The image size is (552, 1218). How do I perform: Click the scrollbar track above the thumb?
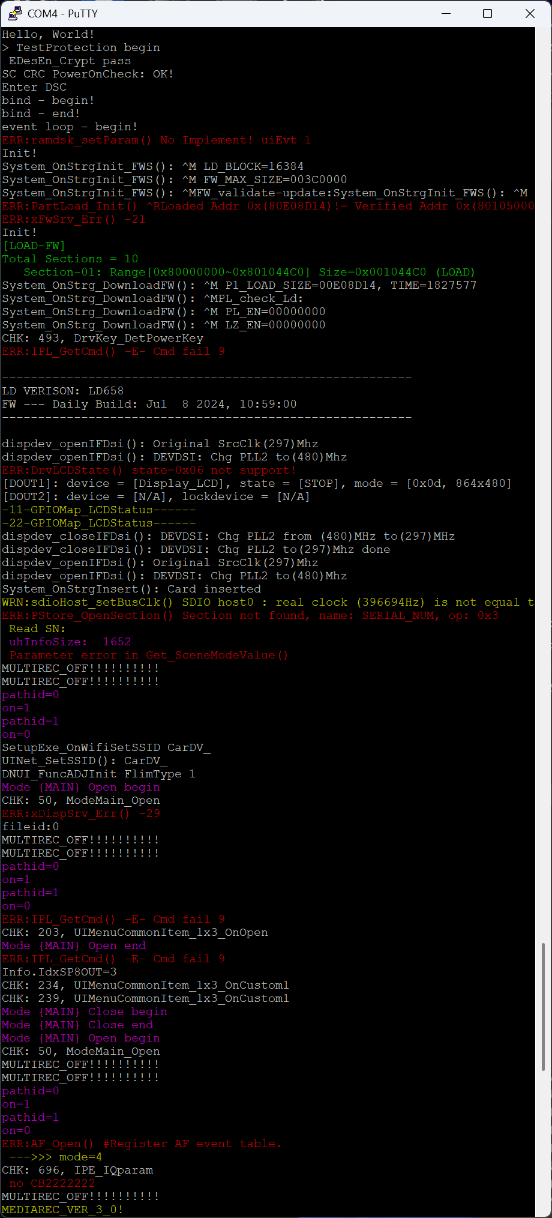[544, 480]
